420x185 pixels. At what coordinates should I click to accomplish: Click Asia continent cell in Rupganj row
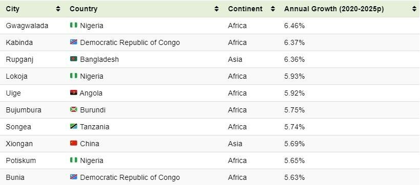(x=235, y=59)
